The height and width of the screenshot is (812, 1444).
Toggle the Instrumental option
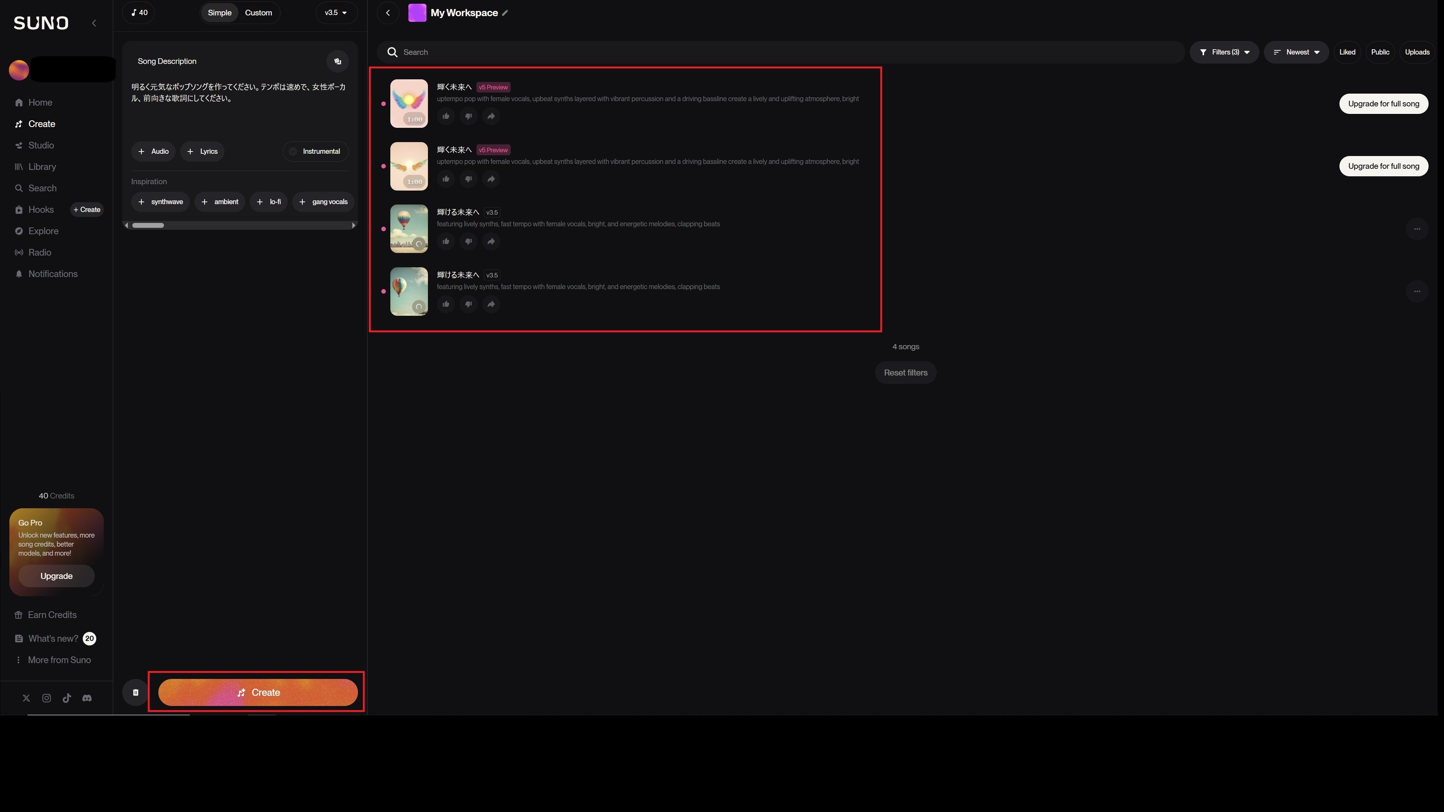(x=315, y=151)
